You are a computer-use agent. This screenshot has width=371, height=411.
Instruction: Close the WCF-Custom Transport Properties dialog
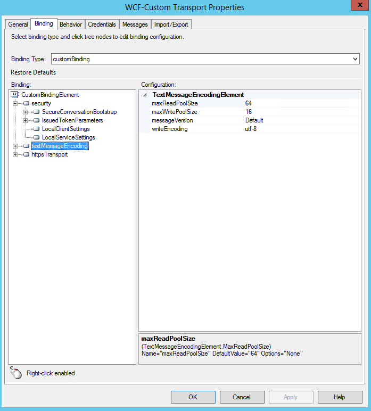click(360, 5)
